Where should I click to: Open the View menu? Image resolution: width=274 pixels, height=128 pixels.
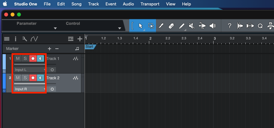tap(171, 4)
